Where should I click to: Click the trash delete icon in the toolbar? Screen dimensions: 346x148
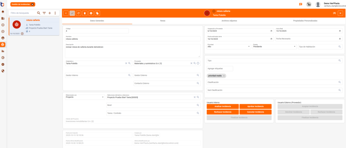85,13
